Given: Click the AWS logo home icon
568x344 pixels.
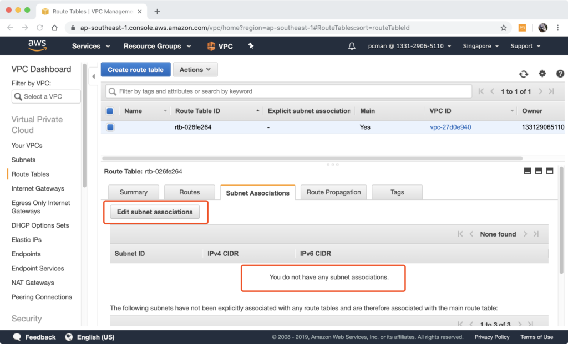Looking at the screenshot, I should coord(37,45).
